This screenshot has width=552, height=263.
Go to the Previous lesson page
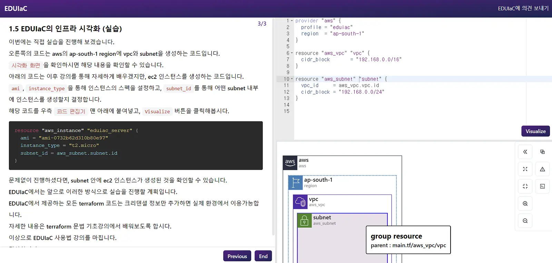pyautogui.click(x=237, y=256)
